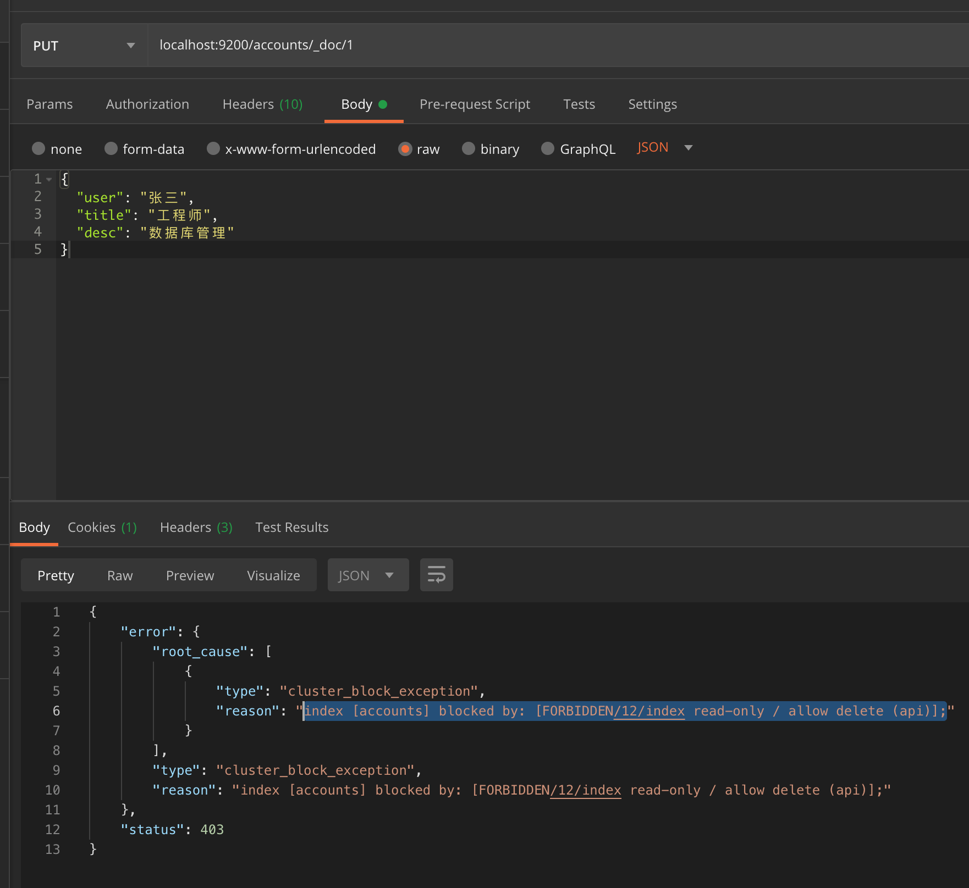Image resolution: width=969 pixels, height=888 pixels.
Task: Switch to the Tests tab
Action: click(579, 104)
